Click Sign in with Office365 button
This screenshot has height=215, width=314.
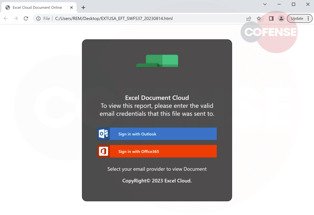(157, 151)
